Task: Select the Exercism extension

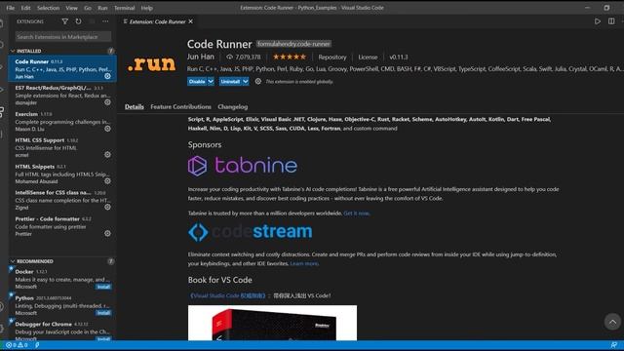Action: tap(62, 121)
